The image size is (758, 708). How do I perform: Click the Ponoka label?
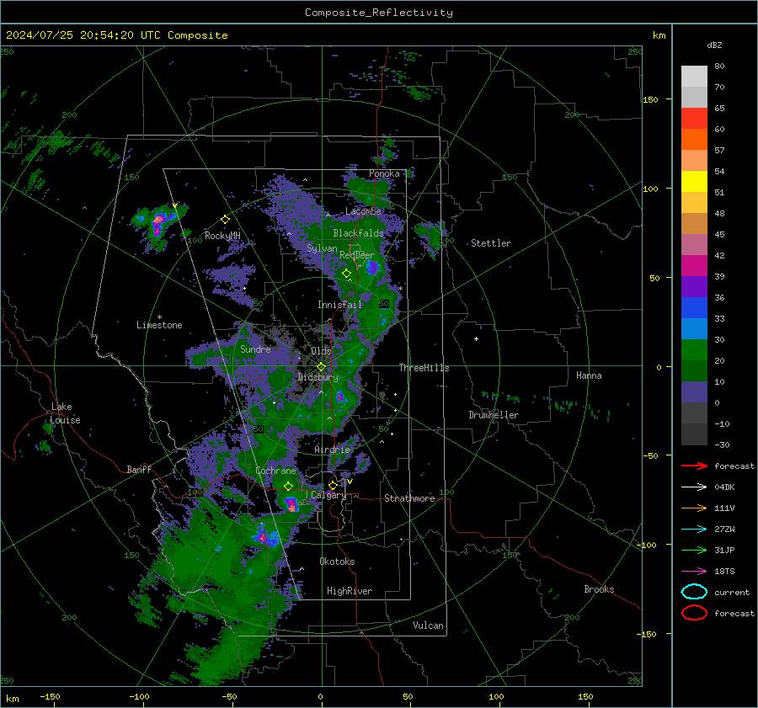tap(384, 173)
